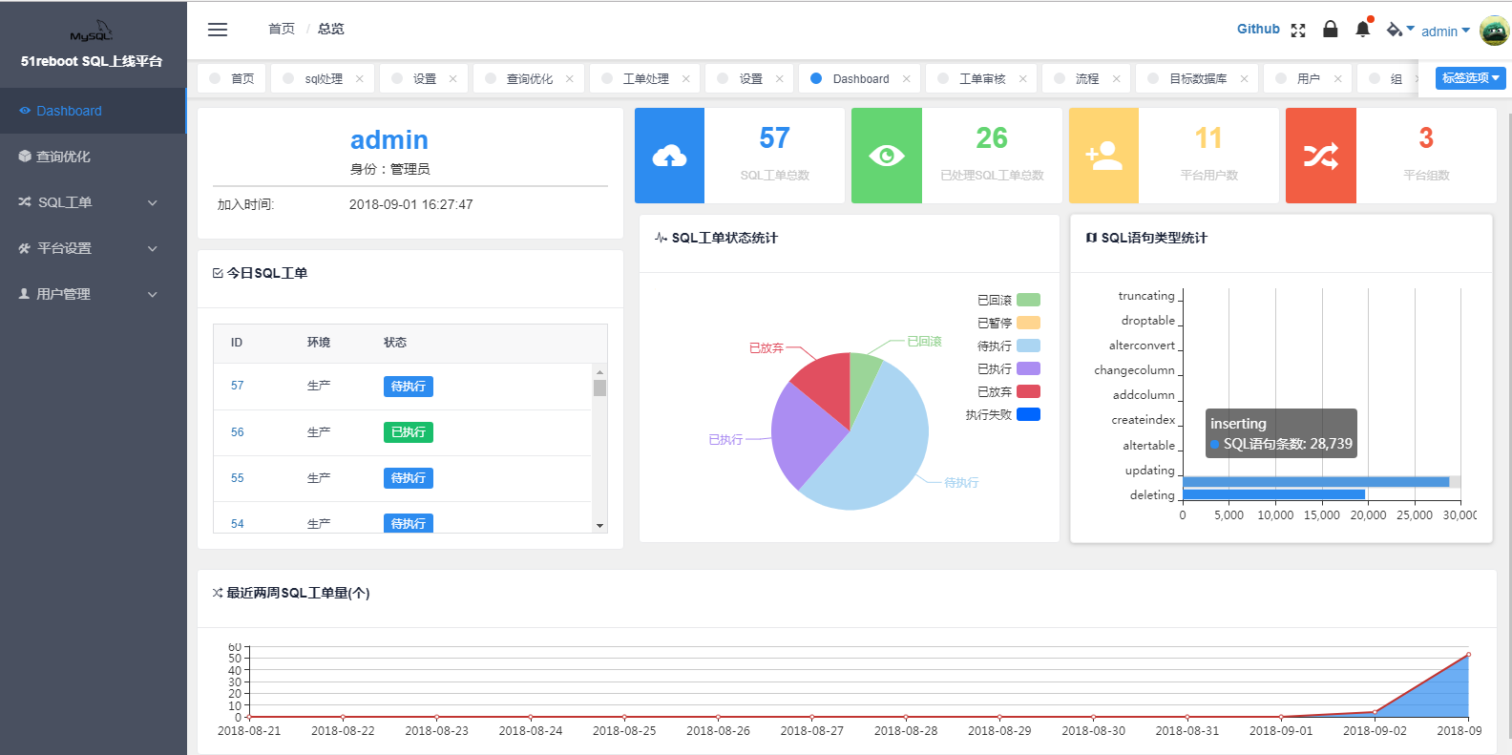Open the admin user dropdown

point(1445,31)
